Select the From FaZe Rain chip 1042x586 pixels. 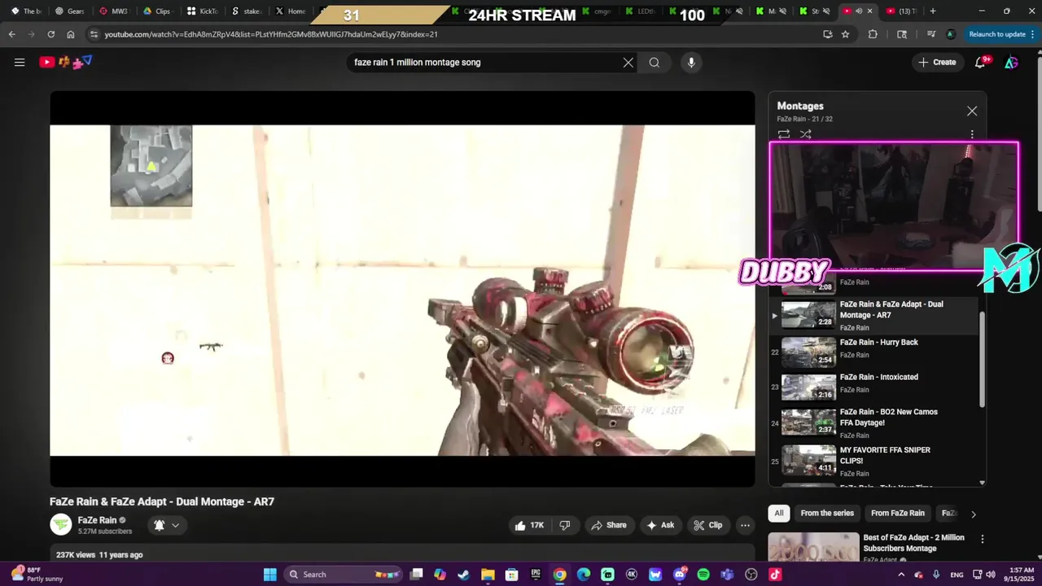pyautogui.click(x=898, y=513)
